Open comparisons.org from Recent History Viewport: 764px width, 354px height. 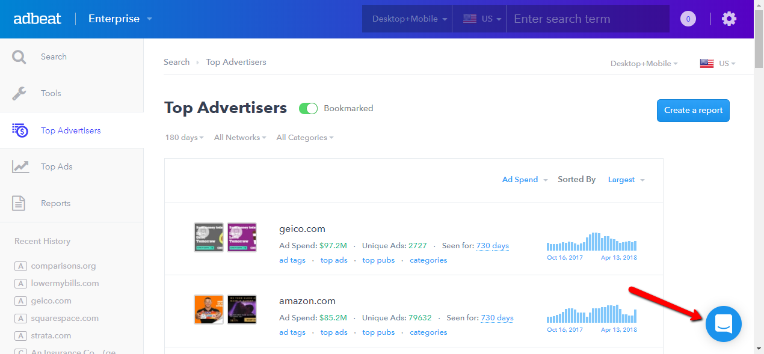coord(64,266)
